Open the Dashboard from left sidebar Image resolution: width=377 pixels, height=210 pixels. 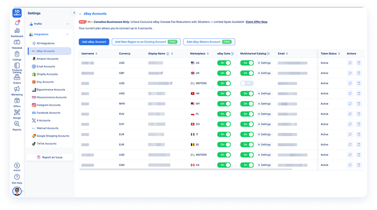click(x=17, y=33)
